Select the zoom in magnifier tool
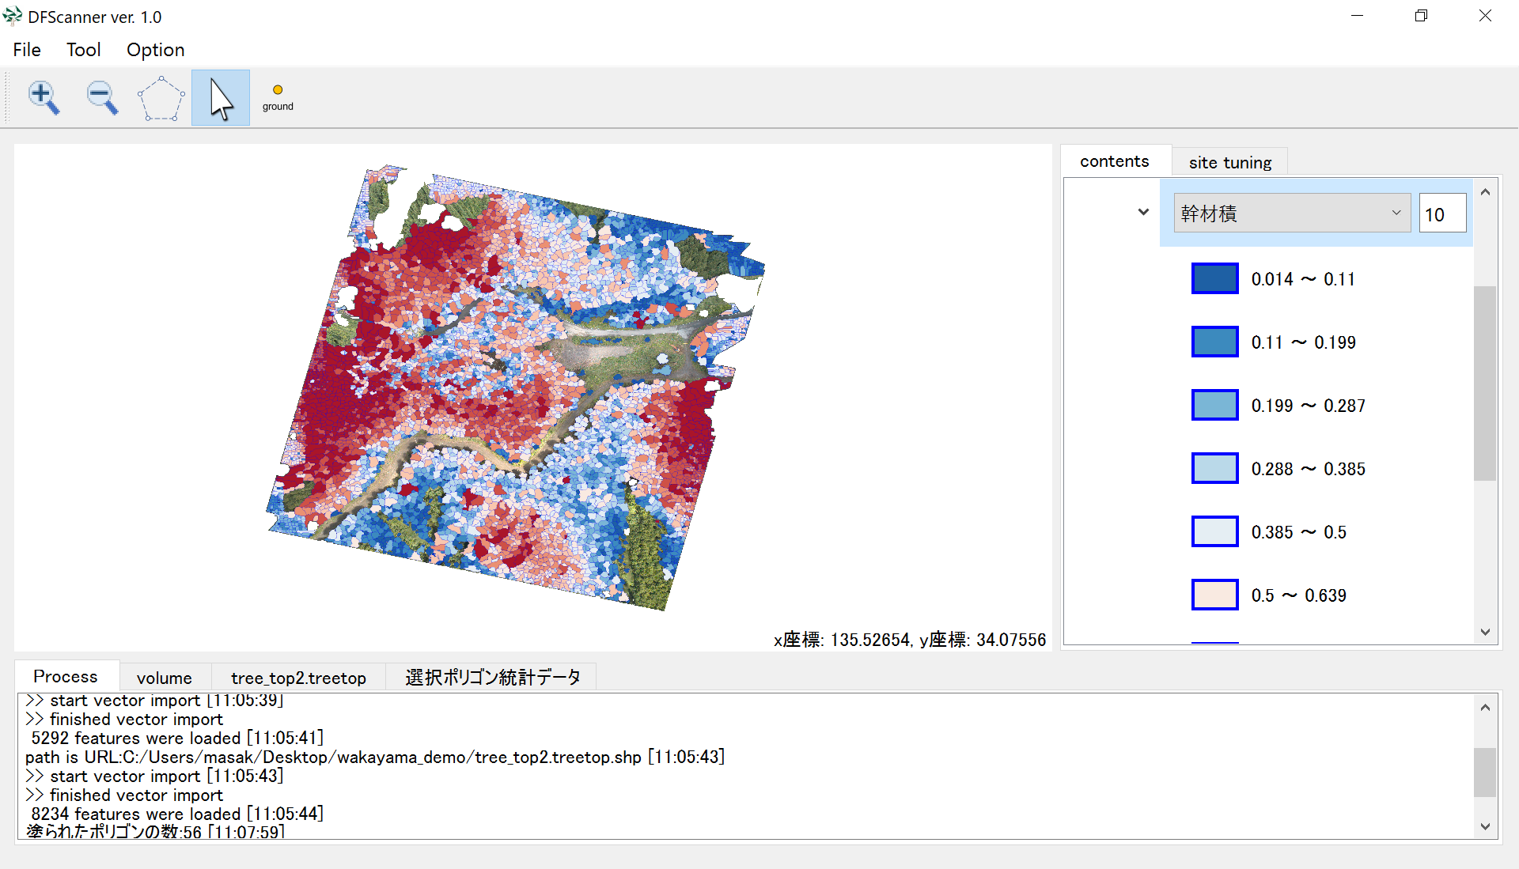Screen dimensions: 1519x869 (44, 98)
